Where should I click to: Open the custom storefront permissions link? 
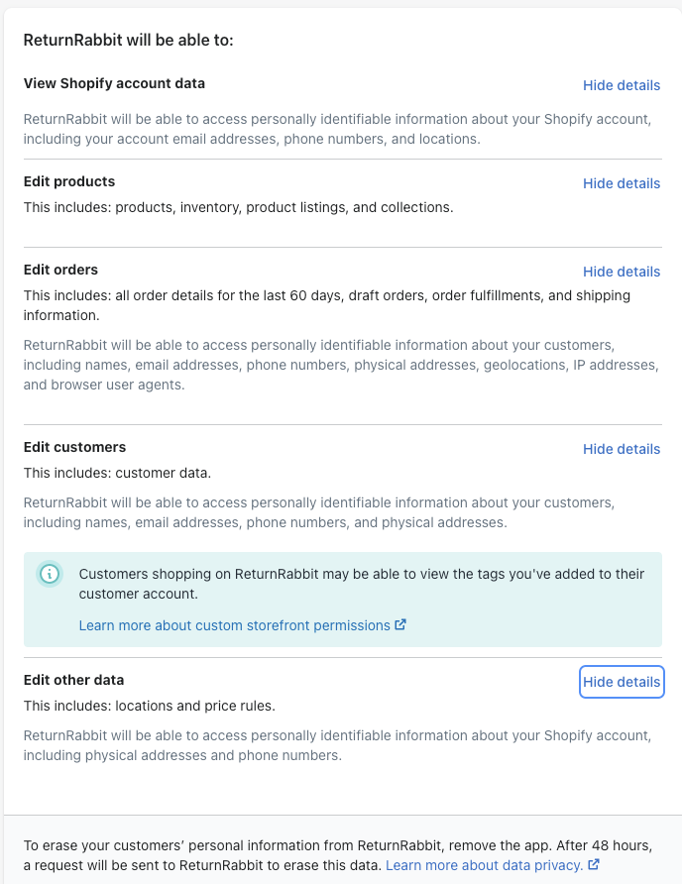click(234, 625)
